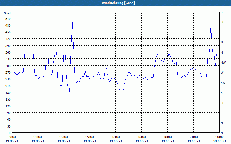Select the 03:00 time label
Image resolution: width=231 pixels, height=144 pixels.
pyautogui.click(x=38, y=137)
